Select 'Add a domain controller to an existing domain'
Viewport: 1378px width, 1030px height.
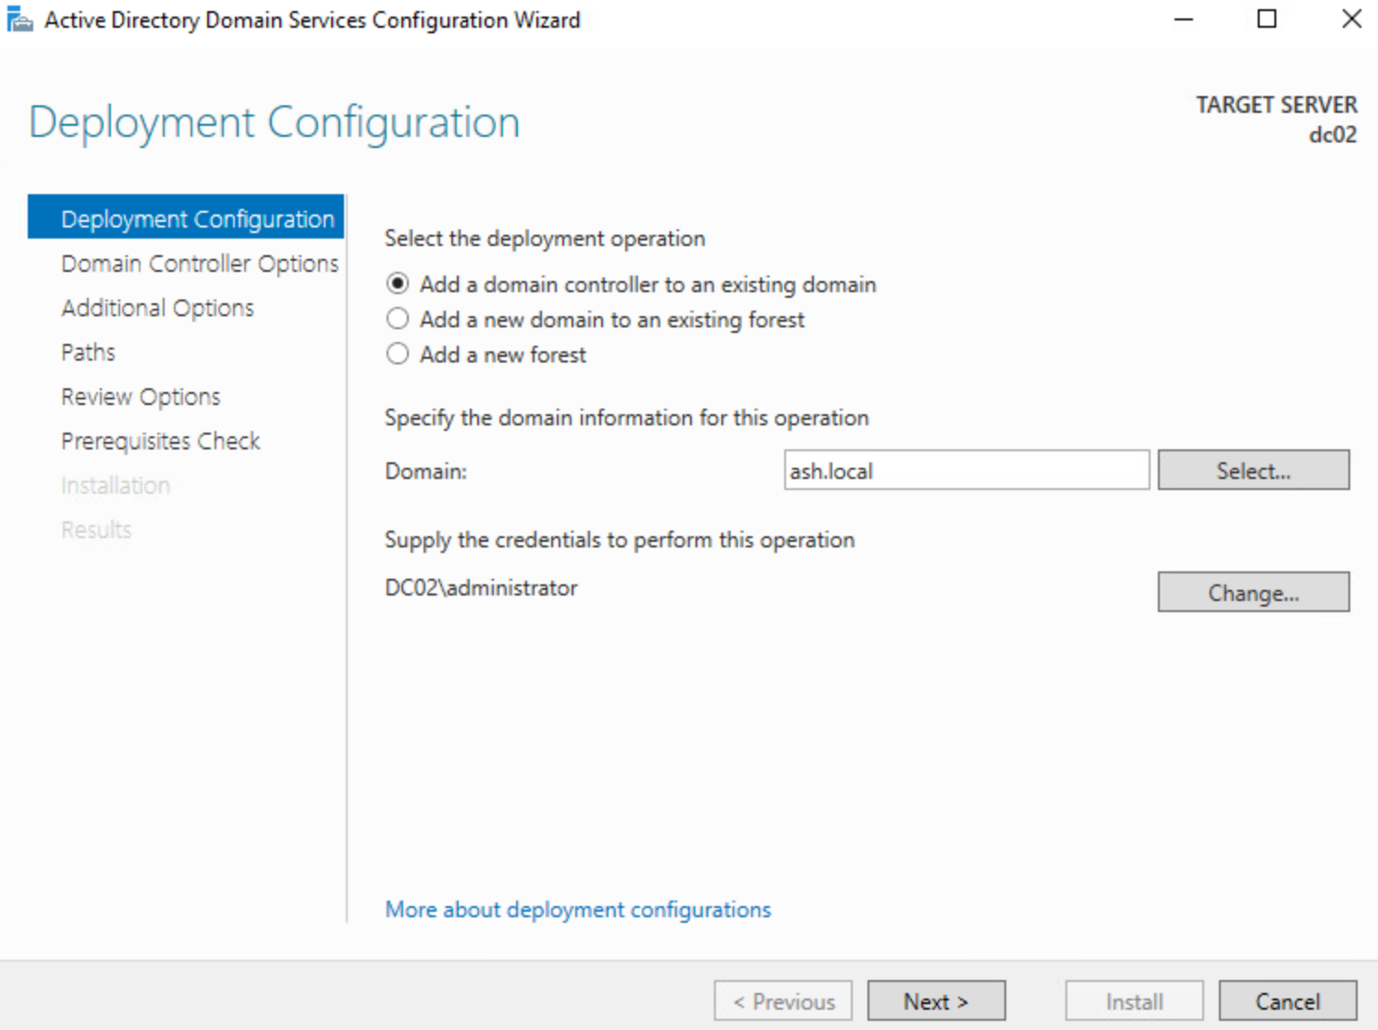click(x=398, y=284)
